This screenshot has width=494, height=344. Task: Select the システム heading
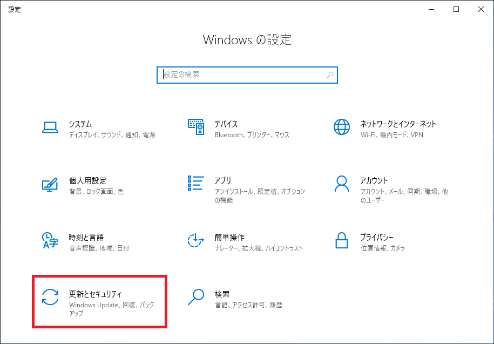click(80, 124)
